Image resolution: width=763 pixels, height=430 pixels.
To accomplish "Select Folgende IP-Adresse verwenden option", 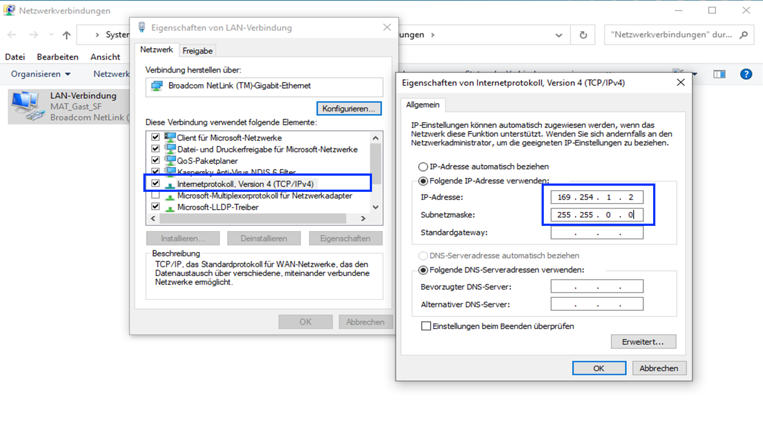I will pyautogui.click(x=484, y=181).
